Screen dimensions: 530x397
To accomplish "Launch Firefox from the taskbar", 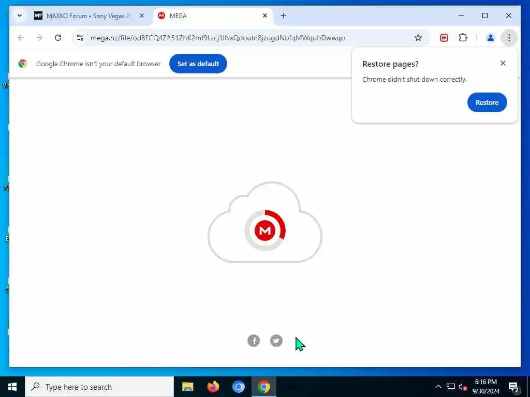I will tap(213, 387).
